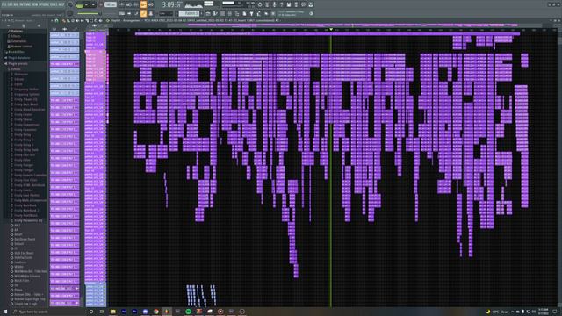This screenshot has width=562, height=316.
Task: Open the TOOLS menu
Action: (x=54, y=4)
